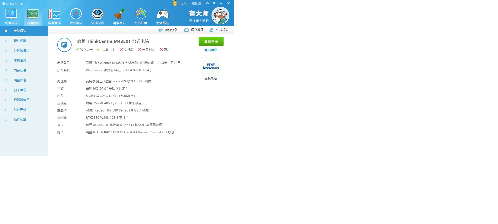Click the title 联想 ThinkCentre M4350T 台式电脑
Viewport: 498px width, 224px height.
pos(113,41)
